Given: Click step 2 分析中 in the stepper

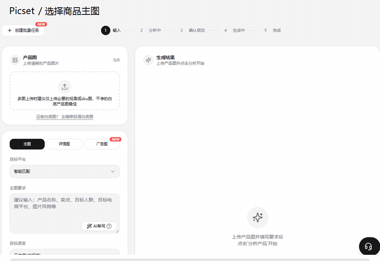Looking at the screenshot, I should (150, 30).
